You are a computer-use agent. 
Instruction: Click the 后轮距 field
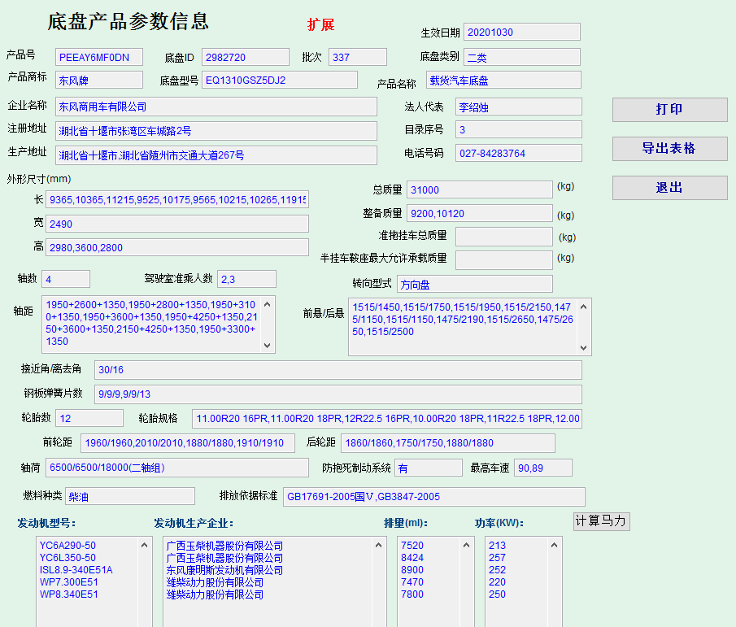pos(448,443)
